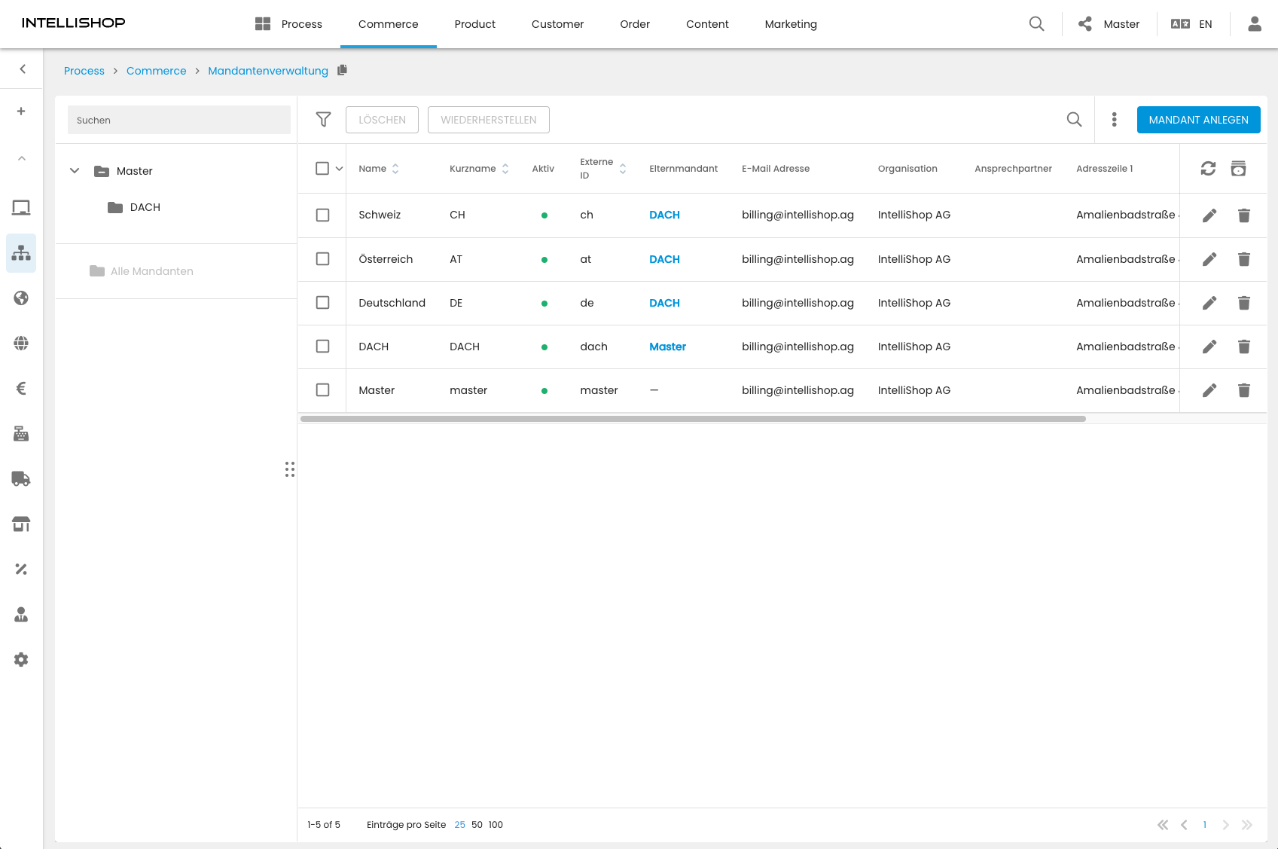Collapse sidebar section with up chevron

[x=21, y=158]
